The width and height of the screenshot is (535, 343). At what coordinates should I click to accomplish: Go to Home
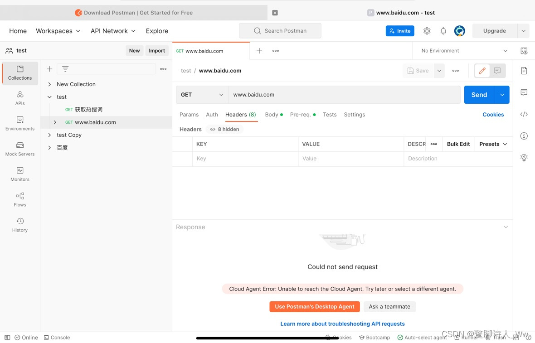click(18, 31)
